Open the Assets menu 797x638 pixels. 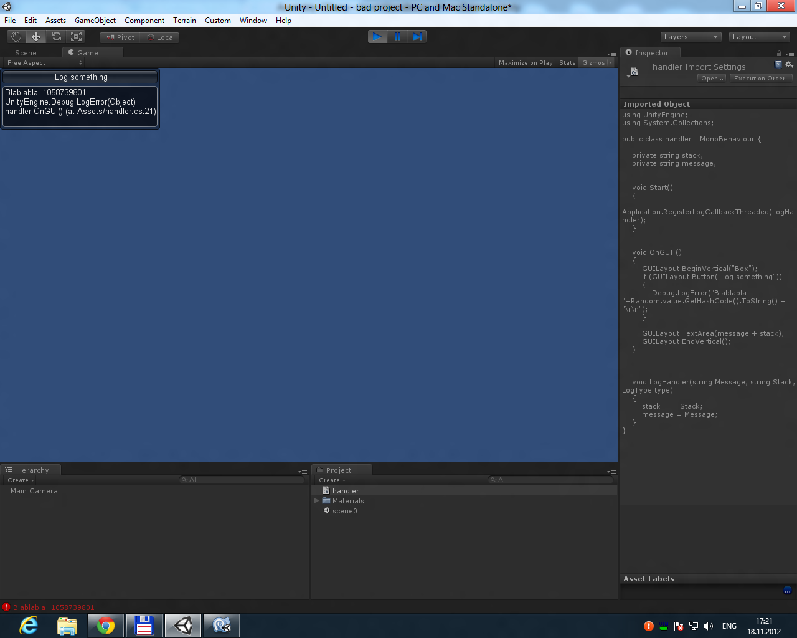(x=55, y=21)
